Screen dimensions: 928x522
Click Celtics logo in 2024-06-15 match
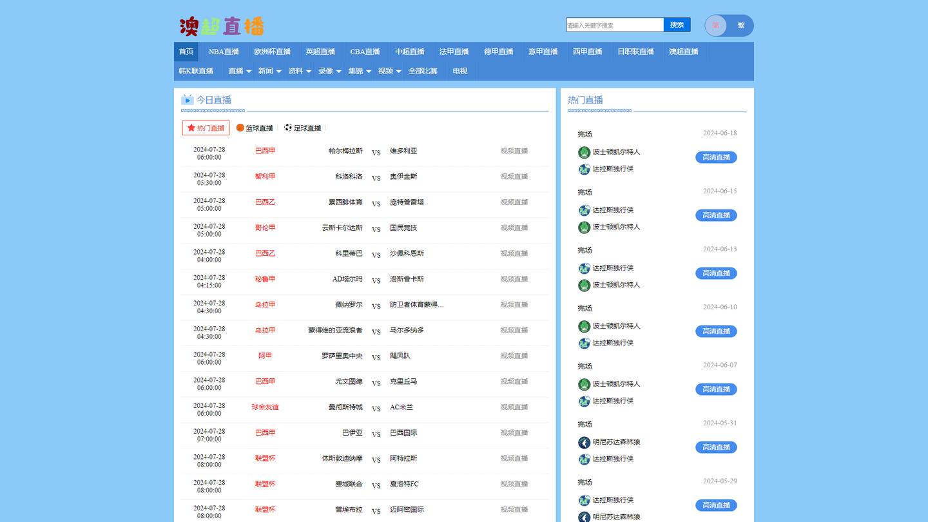coord(584,227)
